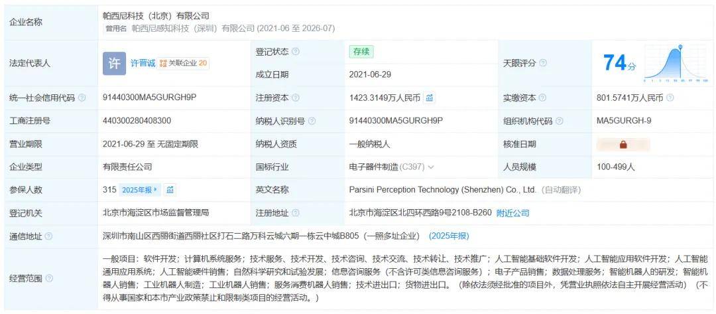Screen dimensions: 716x314
Task: Click the help icon next to 统一社会信用代码
Action: click(x=82, y=98)
